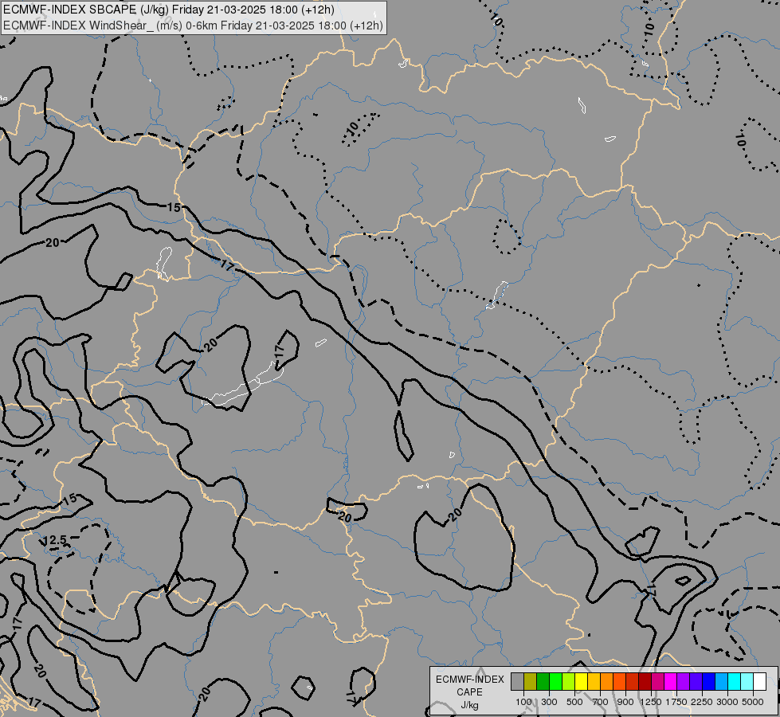Click the 2250 legend value
This screenshot has height=717, width=780.
tap(702, 702)
